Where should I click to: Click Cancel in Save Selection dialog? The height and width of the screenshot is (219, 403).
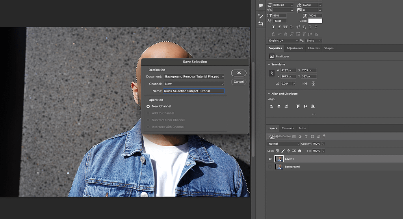pos(239,82)
